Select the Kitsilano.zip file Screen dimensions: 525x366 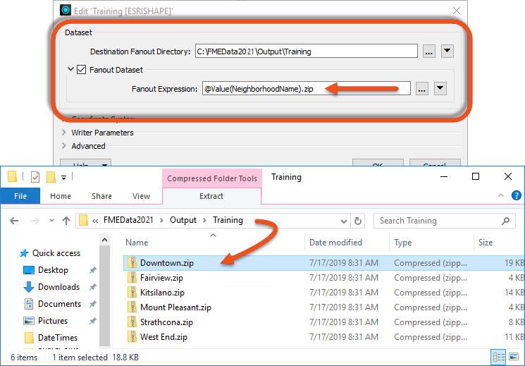[323, 293]
